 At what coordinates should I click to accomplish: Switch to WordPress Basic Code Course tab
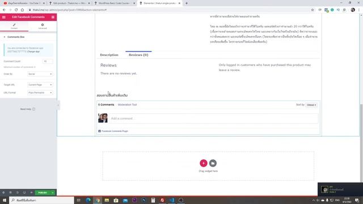coord(115,3)
